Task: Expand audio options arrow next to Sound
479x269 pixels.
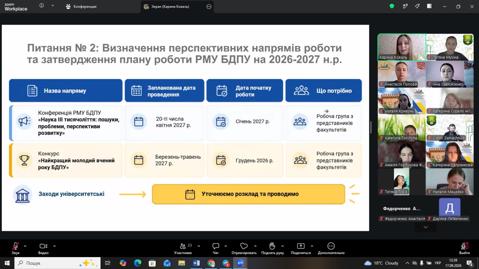Action: [25, 246]
